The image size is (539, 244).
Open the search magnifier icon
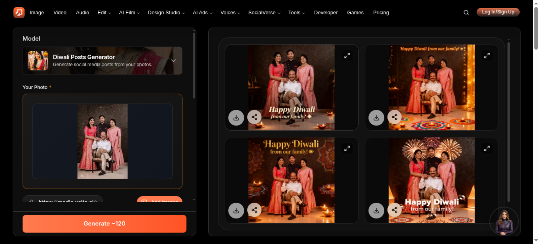click(466, 12)
